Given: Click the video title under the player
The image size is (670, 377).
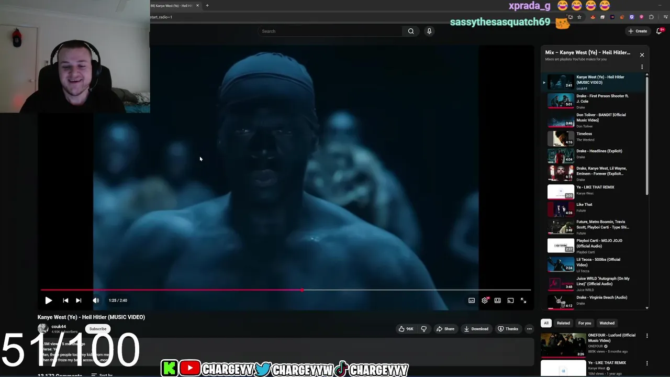Looking at the screenshot, I should coord(91,317).
